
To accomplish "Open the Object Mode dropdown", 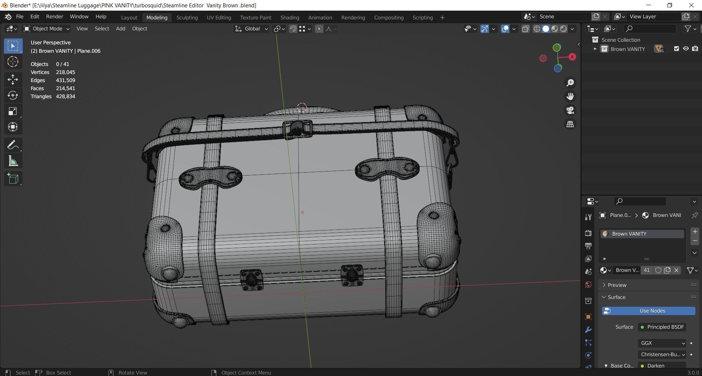I will [47, 29].
